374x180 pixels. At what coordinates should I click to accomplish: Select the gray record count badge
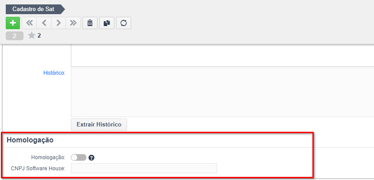[x=15, y=36]
